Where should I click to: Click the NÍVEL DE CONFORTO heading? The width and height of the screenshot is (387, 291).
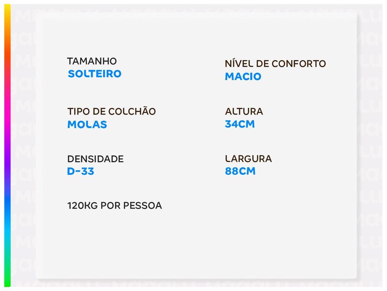[275, 64]
